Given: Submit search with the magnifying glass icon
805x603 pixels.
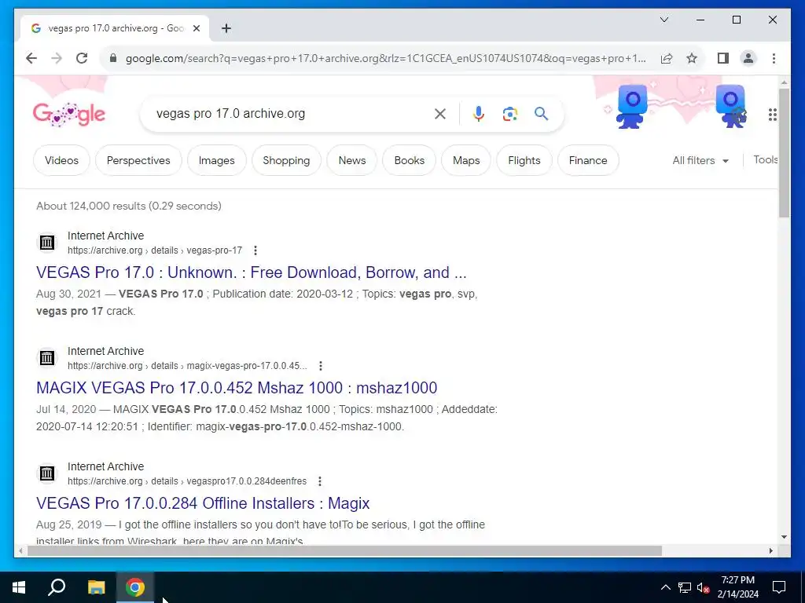Looking at the screenshot, I should point(541,114).
